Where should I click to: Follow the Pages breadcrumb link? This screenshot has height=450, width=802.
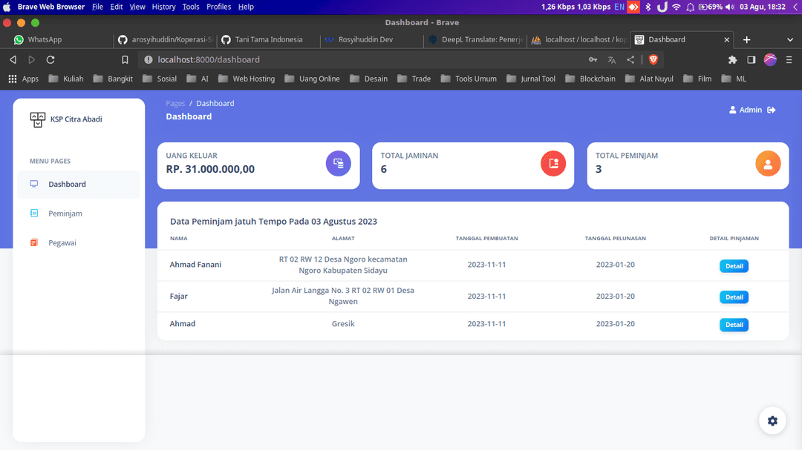175,103
